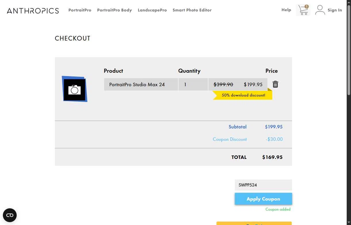Open the PortraitPro Body menu item

pyautogui.click(x=114, y=10)
